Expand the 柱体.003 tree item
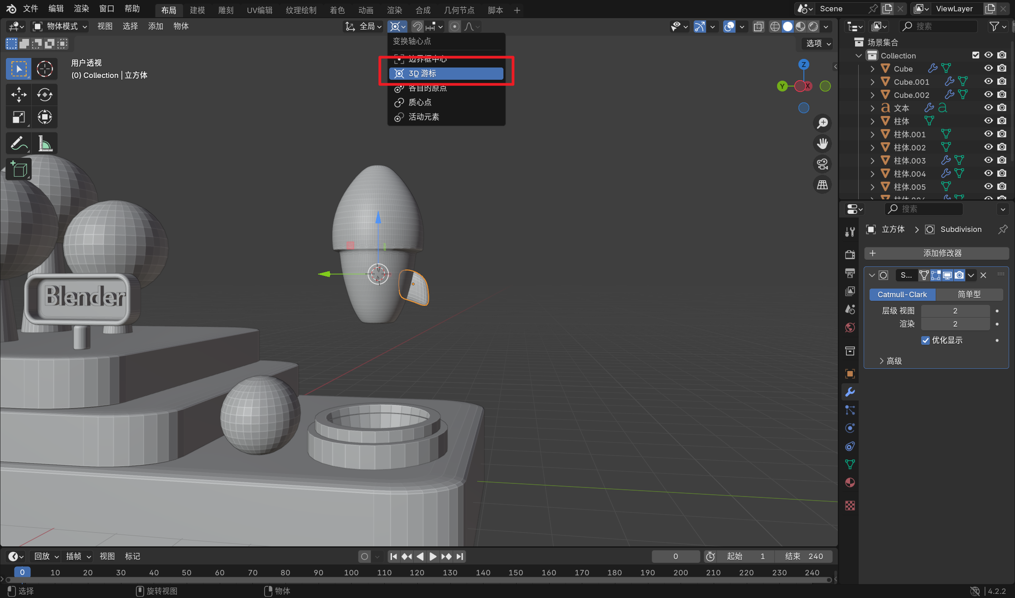The width and height of the screenshot is (1015, 598). 872,160
